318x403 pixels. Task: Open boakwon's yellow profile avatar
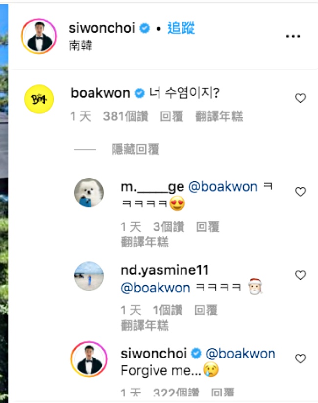pos(39,99)
